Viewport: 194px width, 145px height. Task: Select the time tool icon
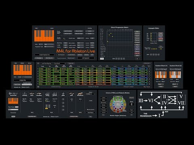point(32,94)
